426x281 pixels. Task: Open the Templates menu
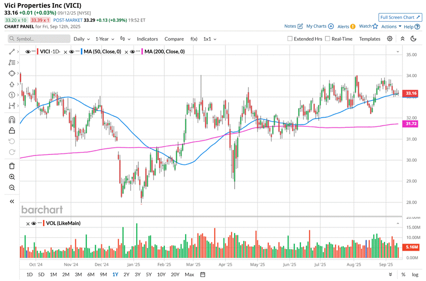click(x=370, y=39)
